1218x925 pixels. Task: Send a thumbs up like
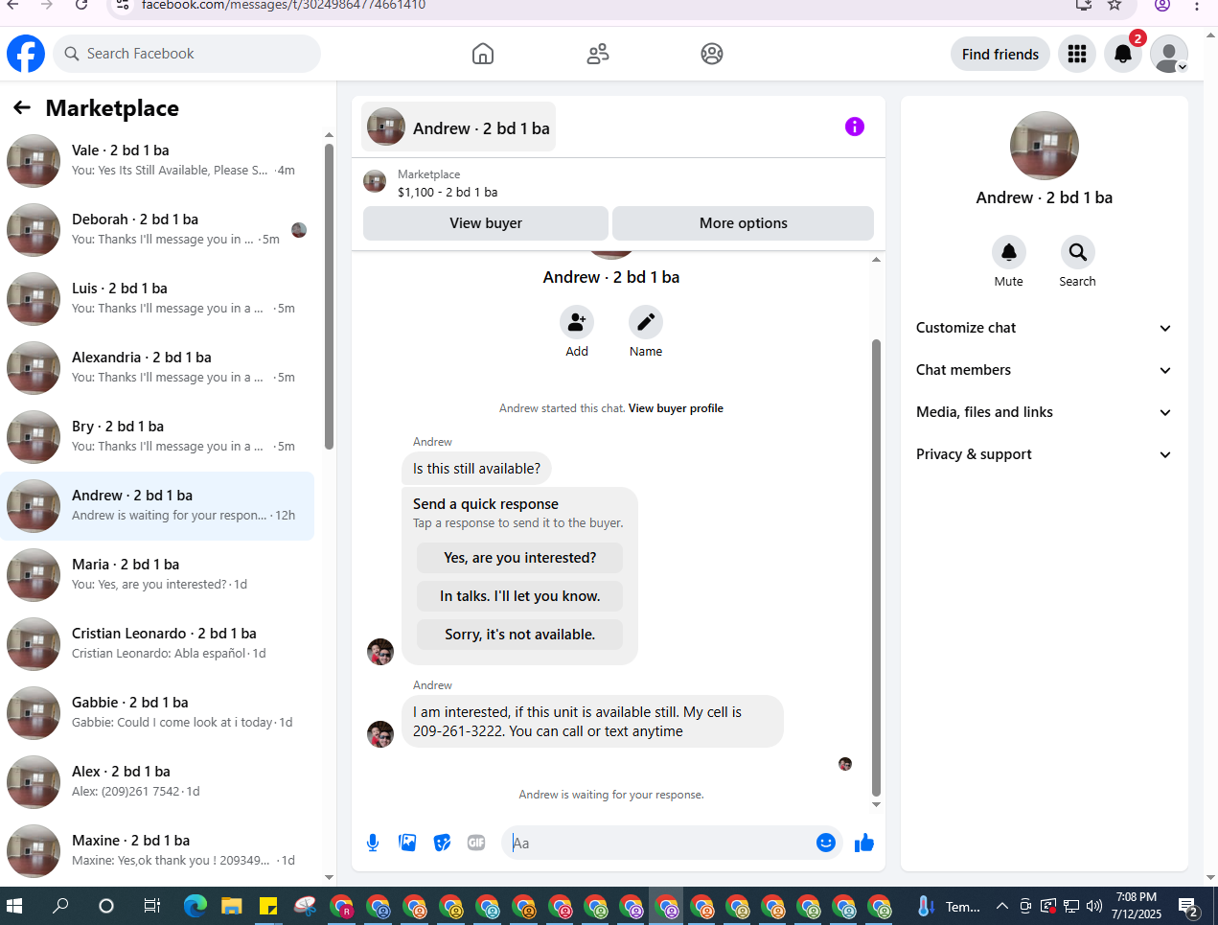[864, 843]
